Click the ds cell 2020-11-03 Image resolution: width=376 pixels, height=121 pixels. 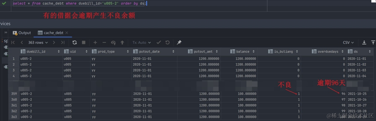coord(361,70)
